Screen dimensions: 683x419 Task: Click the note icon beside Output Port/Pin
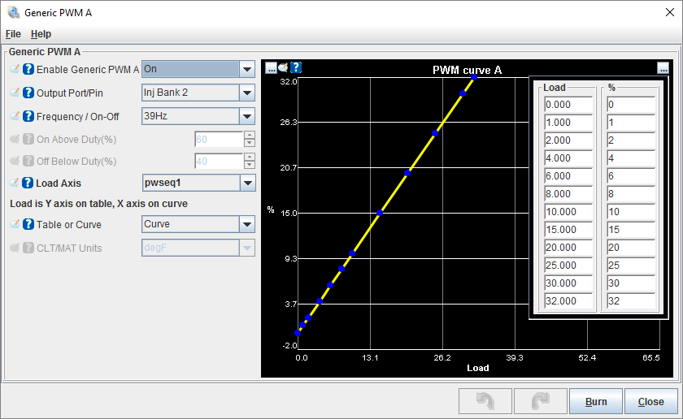tap(15, 93)
